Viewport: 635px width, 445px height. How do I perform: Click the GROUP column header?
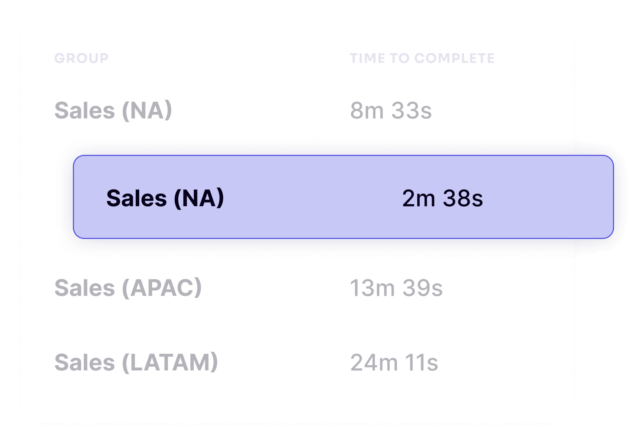[x=81, y=58]
